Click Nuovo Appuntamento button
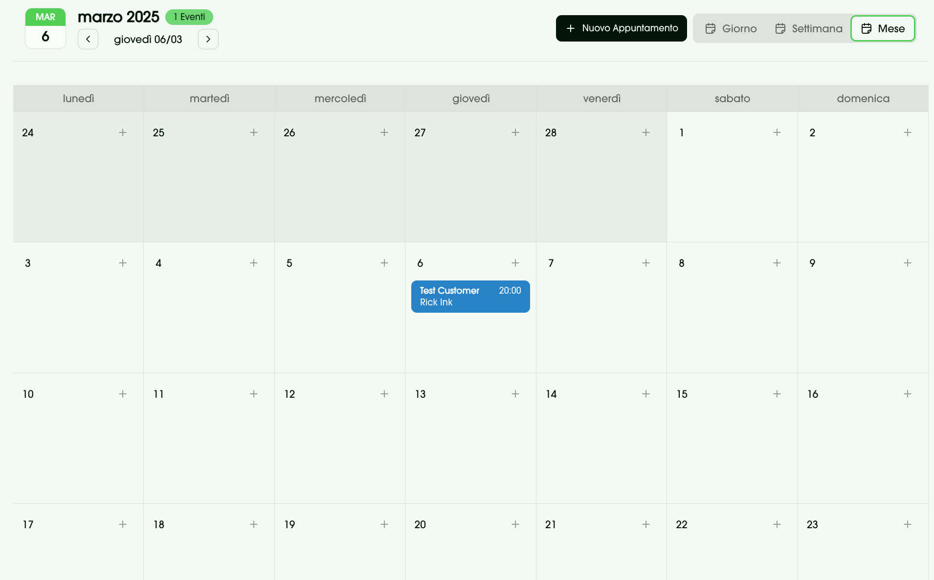Viewport: 934px width, 580px height. point(621,28)
